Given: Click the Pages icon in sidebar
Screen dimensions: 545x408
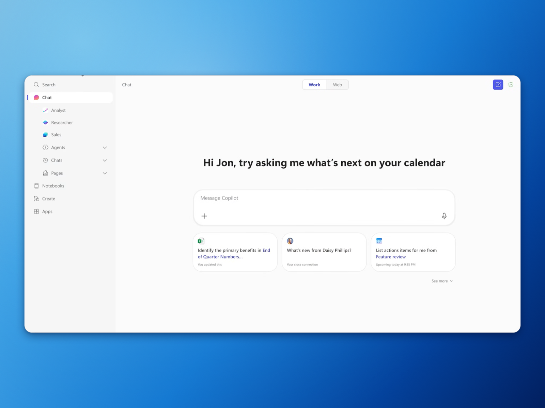Looking at the screenshot, I should (45, 173).
